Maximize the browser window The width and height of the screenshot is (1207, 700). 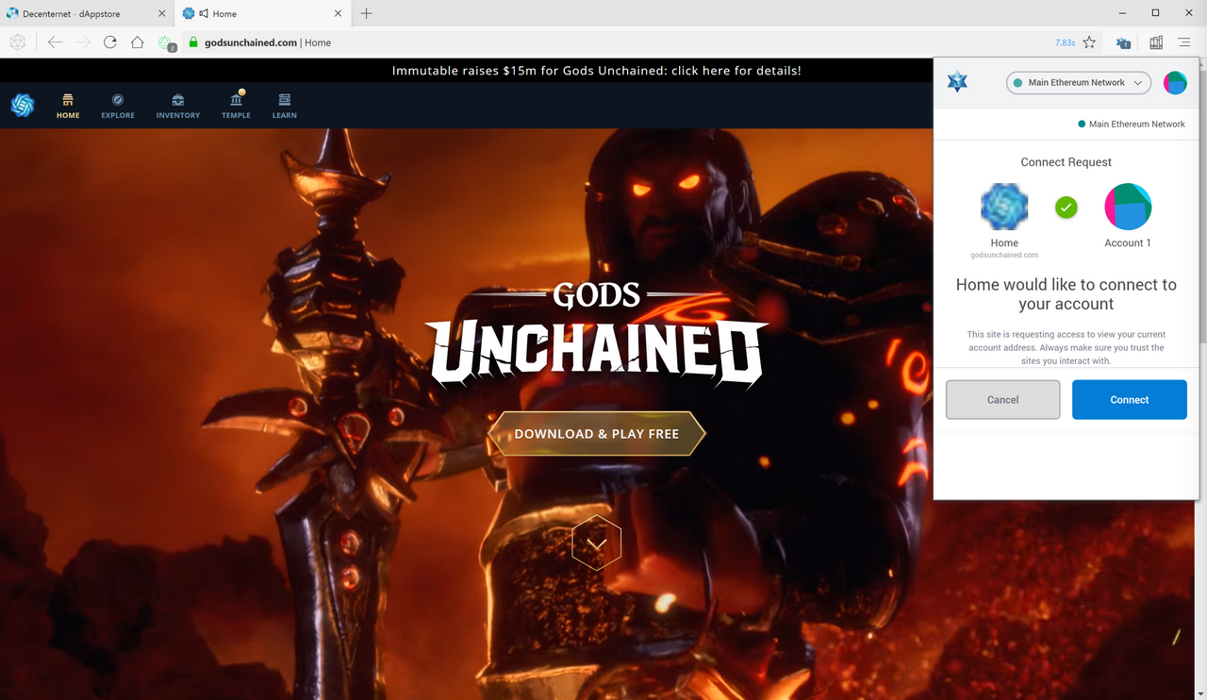pos(1155,13)
